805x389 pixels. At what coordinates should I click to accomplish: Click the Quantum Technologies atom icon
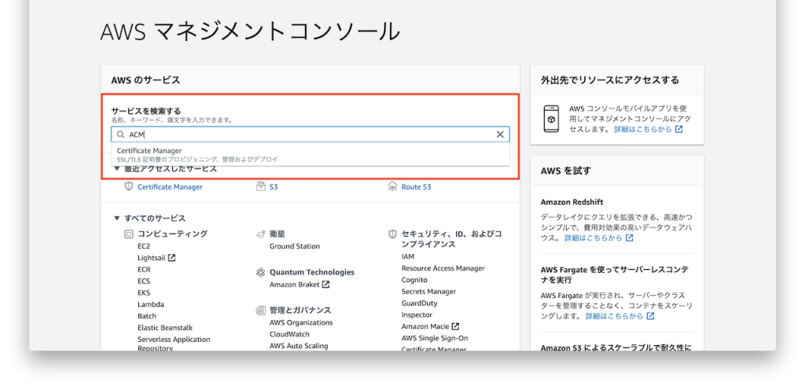click(261, 272)
